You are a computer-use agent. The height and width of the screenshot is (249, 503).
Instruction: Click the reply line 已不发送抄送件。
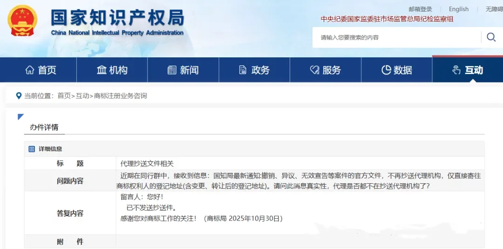[x=151, y=207]
